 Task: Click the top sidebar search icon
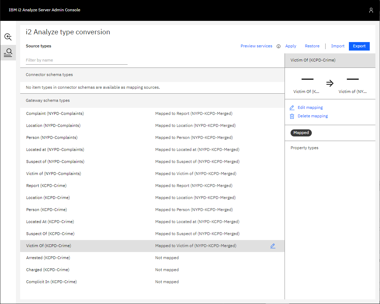(8, 37)
